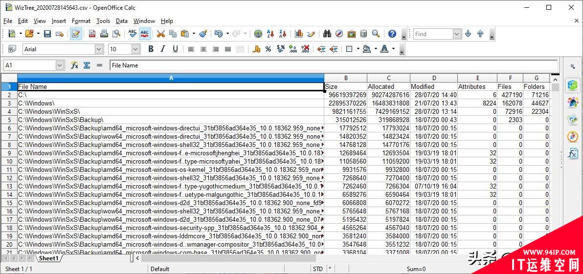Open the Paste options dropdown arrow

click(x=194, y=34)
